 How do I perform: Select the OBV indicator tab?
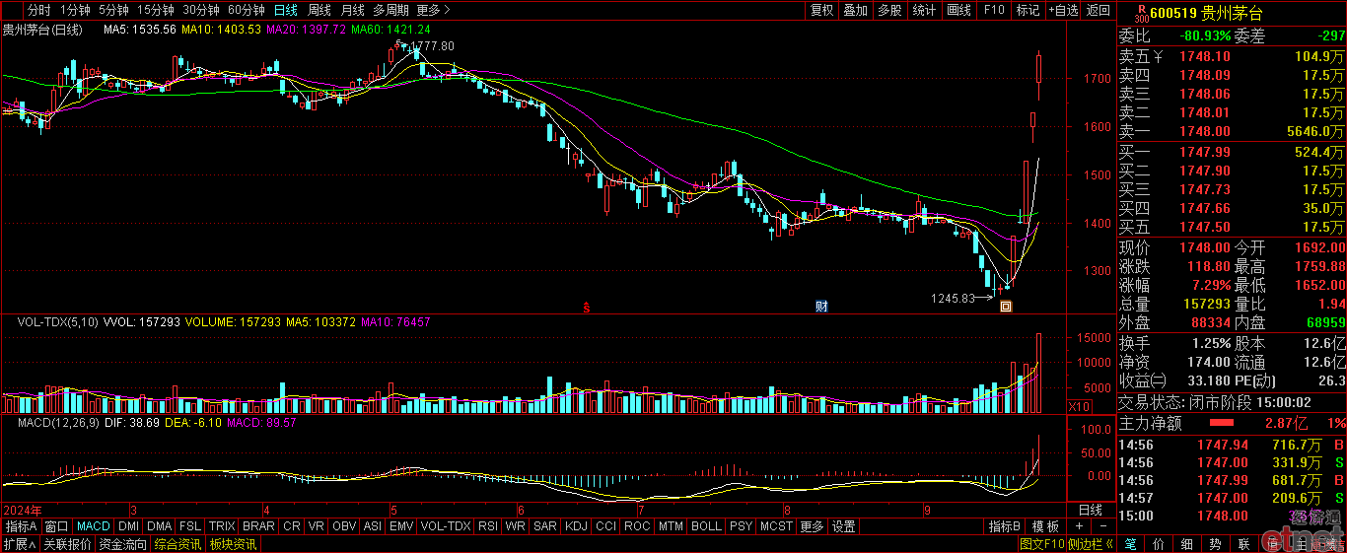tap(344, 526)
